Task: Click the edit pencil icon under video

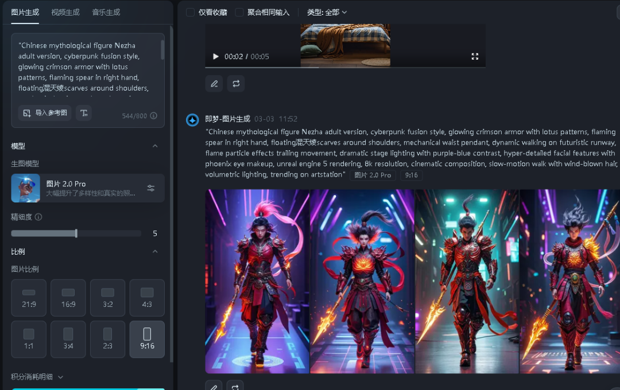Action: pos(214,84)
